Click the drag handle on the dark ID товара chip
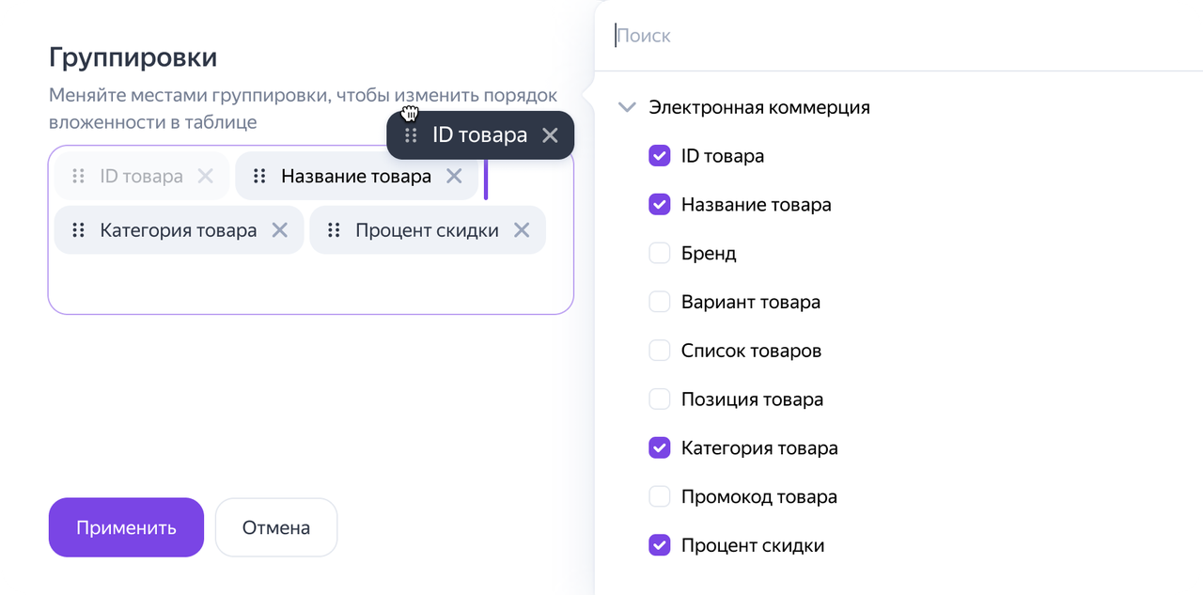The width and height of the screenshot is (1203, 595). click(411, 135)
